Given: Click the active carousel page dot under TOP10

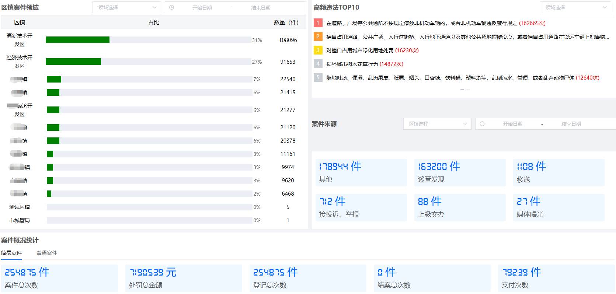Looking at the screenshot, I should point(462,90).
